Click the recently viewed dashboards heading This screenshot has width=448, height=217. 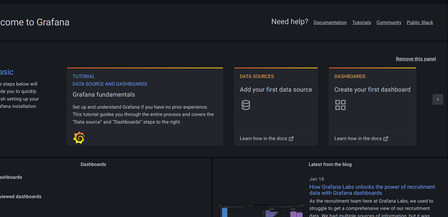[21, 197]
